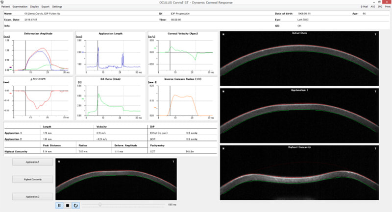
Task: Click the 'Highest Concavity' row label in table
Action: (x=16, y=152)
